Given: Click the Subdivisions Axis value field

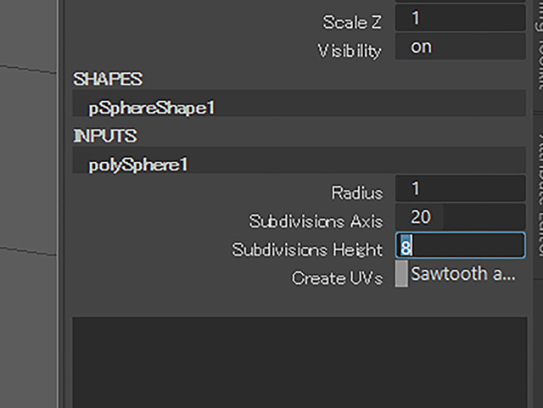Looking at the screenshot, I should point(460,217).
